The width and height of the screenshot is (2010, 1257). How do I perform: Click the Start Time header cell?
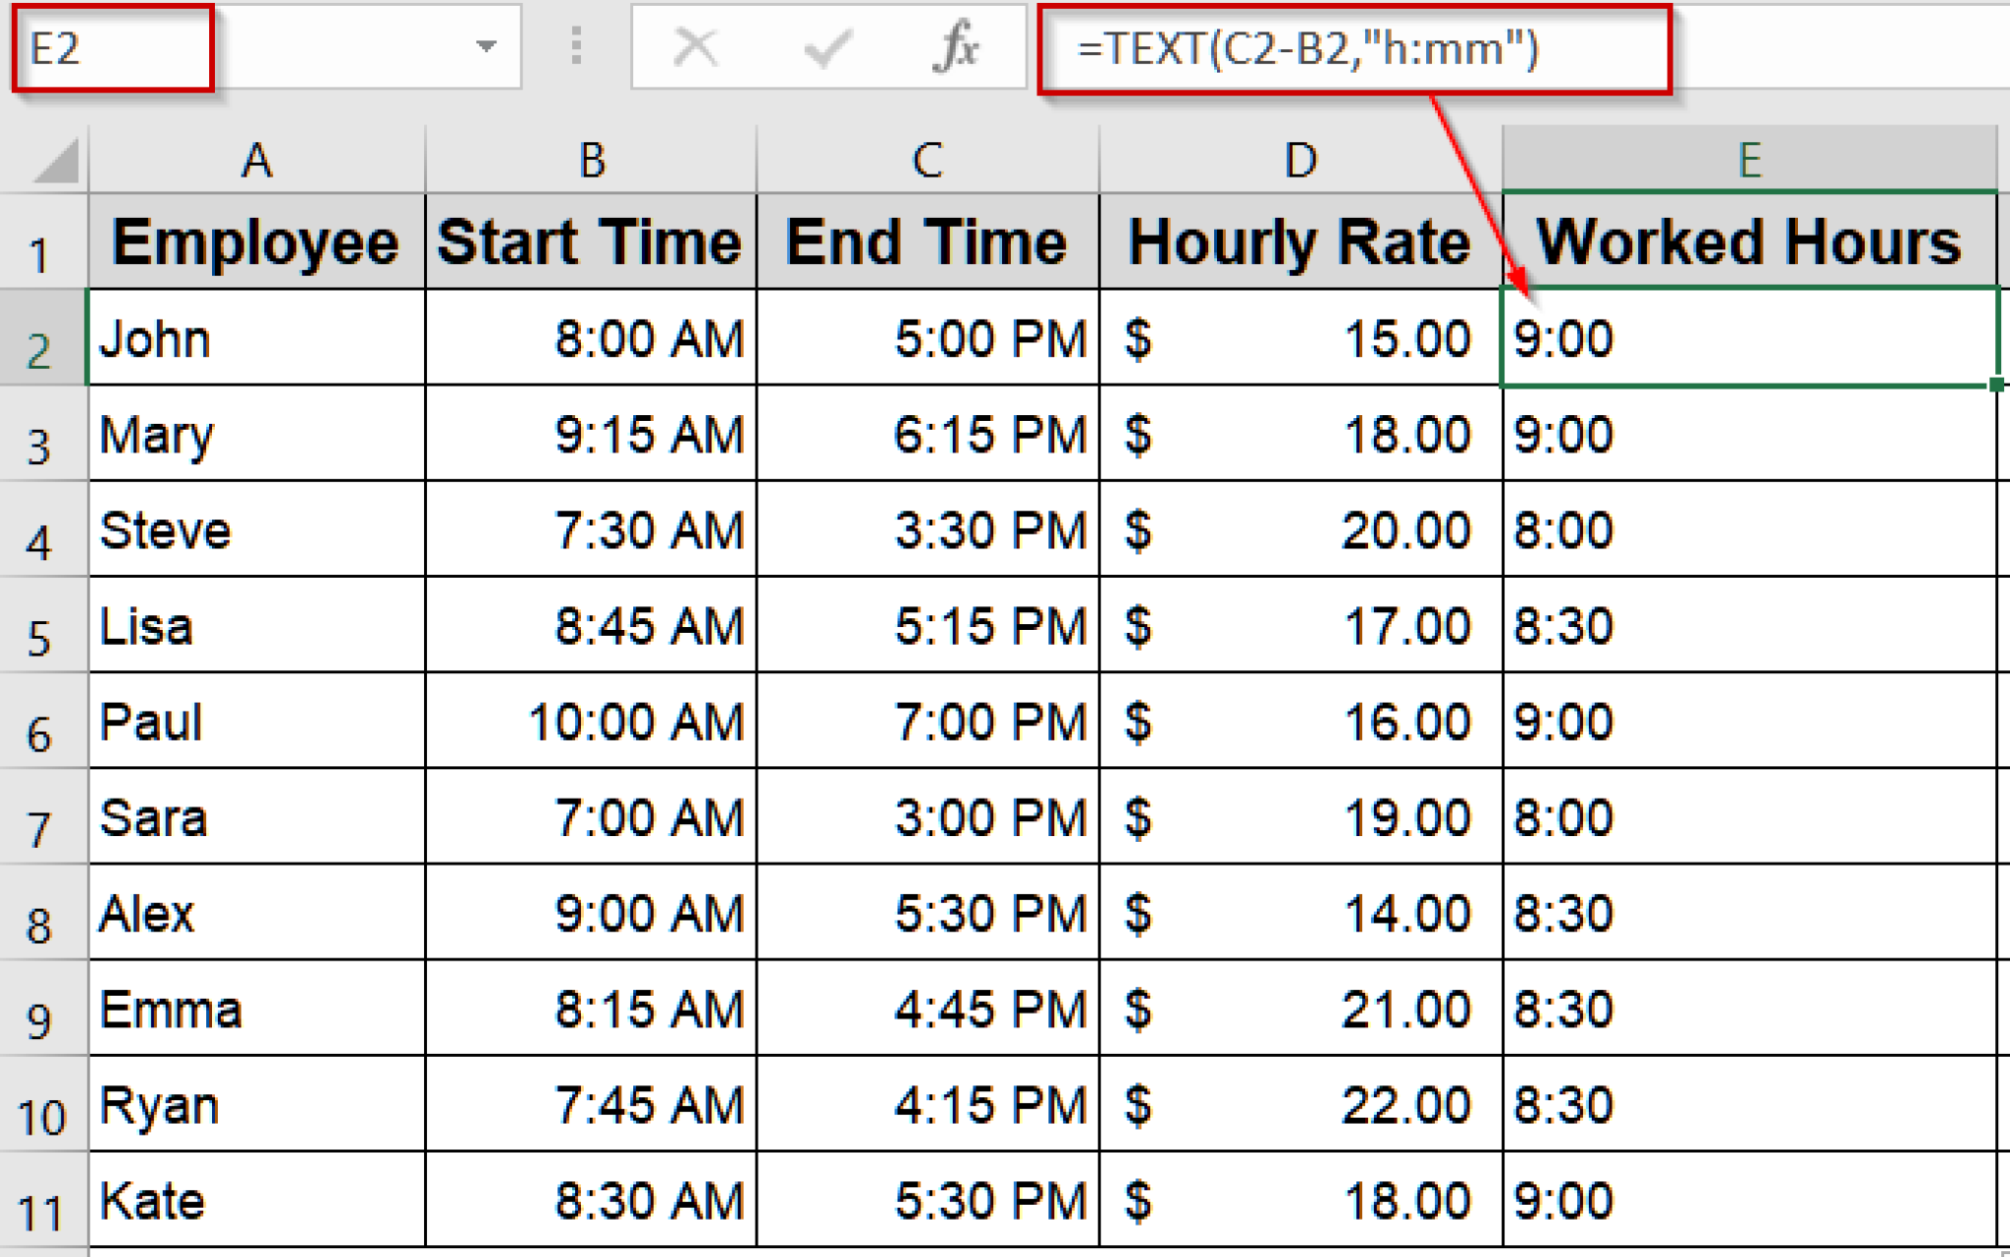[591, 241]
